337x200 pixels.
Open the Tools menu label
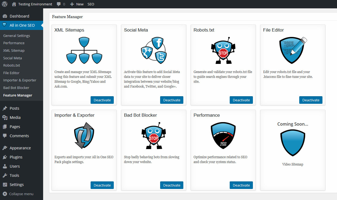point(14,175)
